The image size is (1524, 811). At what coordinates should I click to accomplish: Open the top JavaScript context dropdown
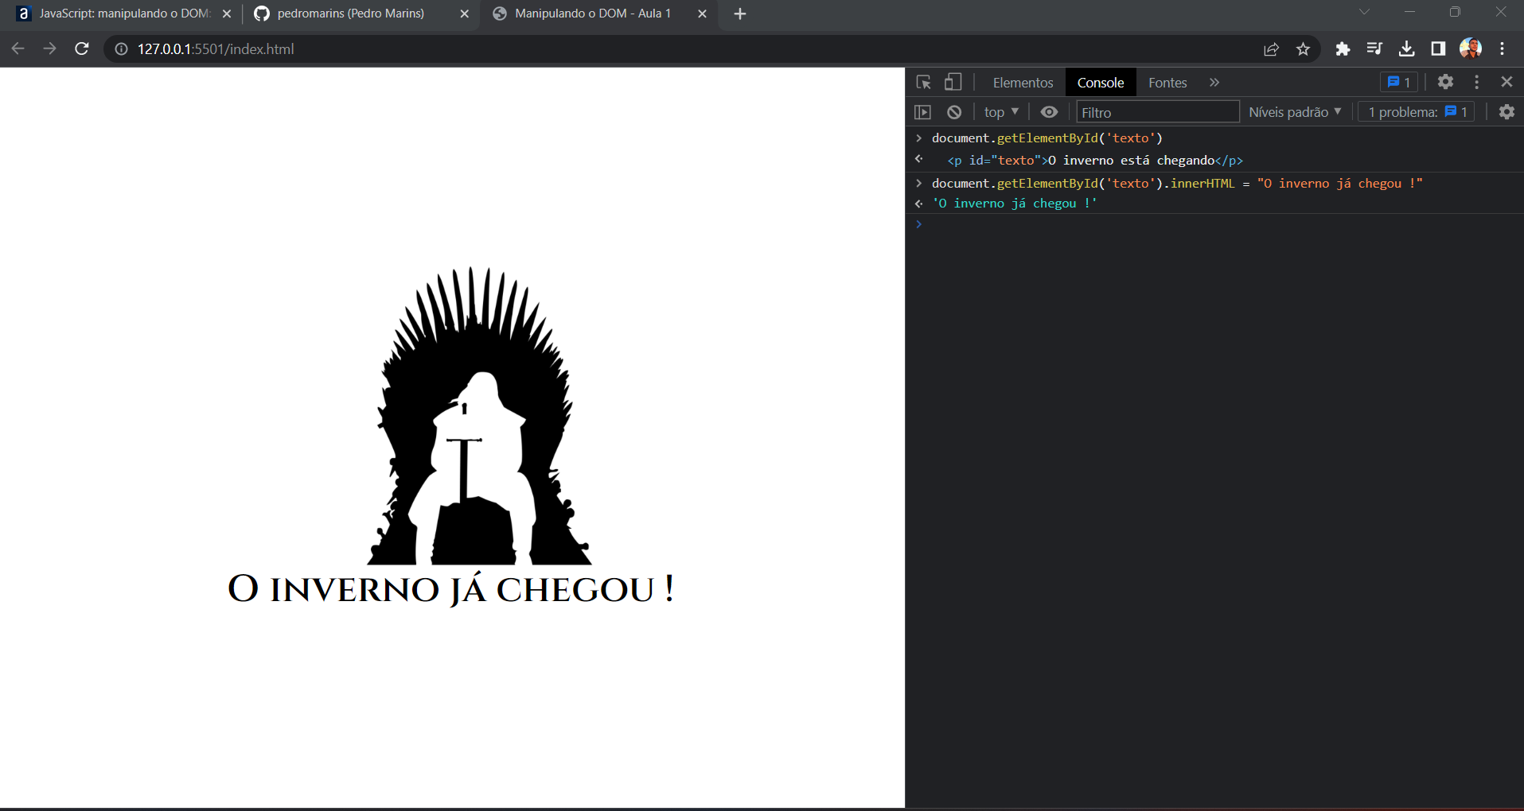[1001, 112]
